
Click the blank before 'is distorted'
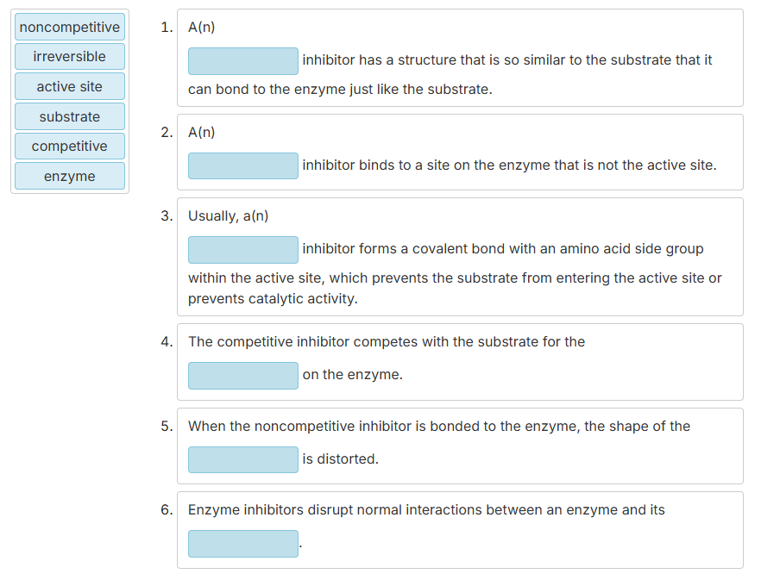[x=243, y=459]
